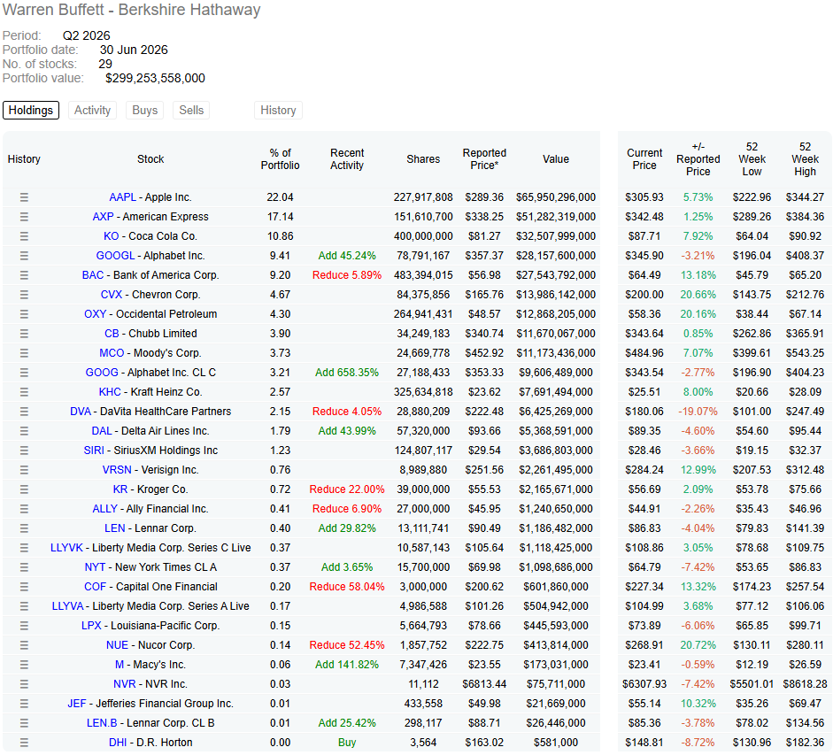
Task: Select the Sells tab
Action: point(191,110)
